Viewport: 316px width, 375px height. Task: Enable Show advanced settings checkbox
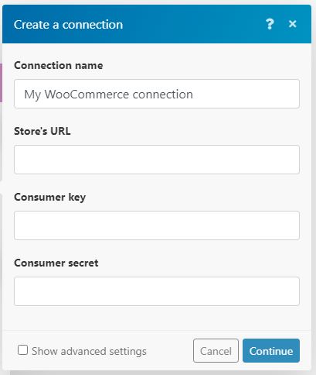coord(22,350)
